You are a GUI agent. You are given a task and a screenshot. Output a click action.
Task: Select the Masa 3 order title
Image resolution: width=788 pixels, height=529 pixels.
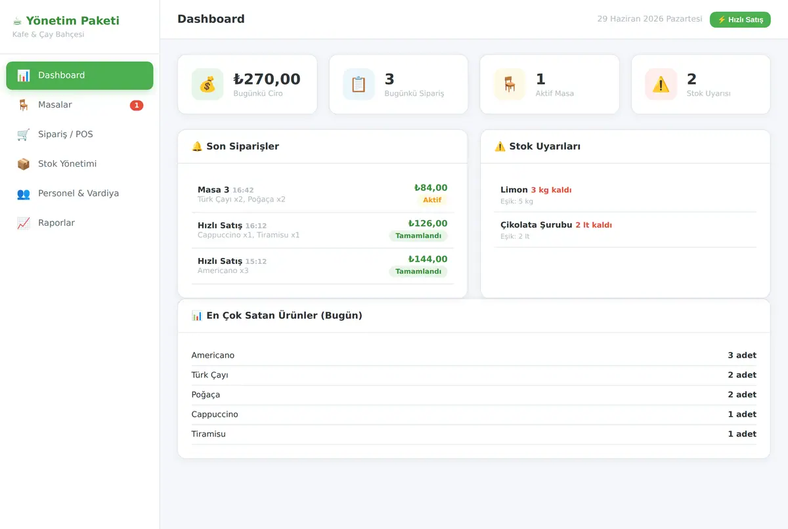(x=213, y=190)
